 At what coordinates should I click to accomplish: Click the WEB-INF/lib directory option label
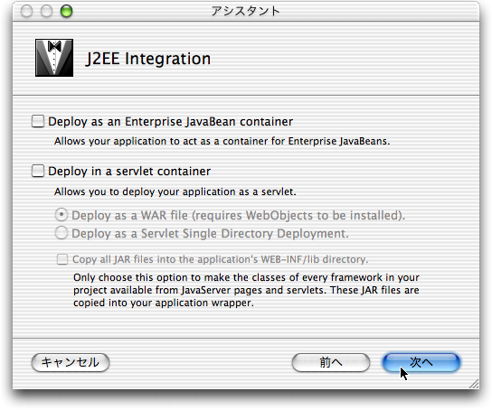(221, 259)
